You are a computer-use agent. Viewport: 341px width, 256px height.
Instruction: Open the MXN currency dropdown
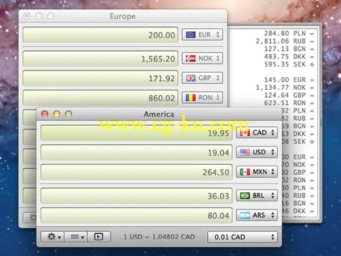click(256, 172)
